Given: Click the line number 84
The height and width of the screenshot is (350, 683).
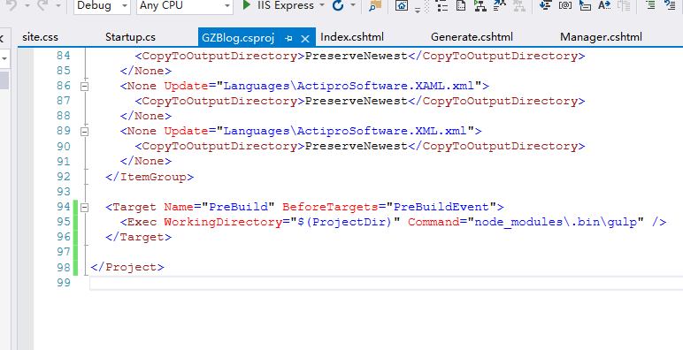Looking at the screenshot, I should point(63,56).
